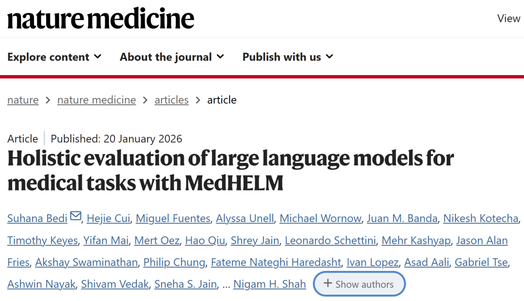Open Hejie Cui author profile

click(x=108, y=219)
